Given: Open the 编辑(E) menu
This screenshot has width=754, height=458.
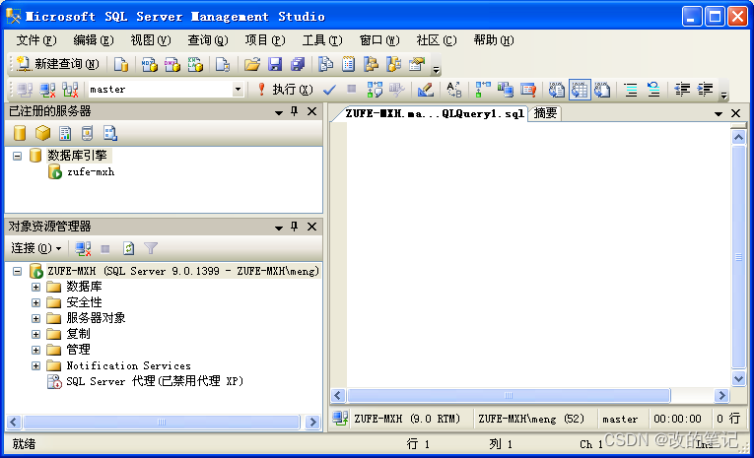Looking at the screenshot, I should tap(94, 40).
